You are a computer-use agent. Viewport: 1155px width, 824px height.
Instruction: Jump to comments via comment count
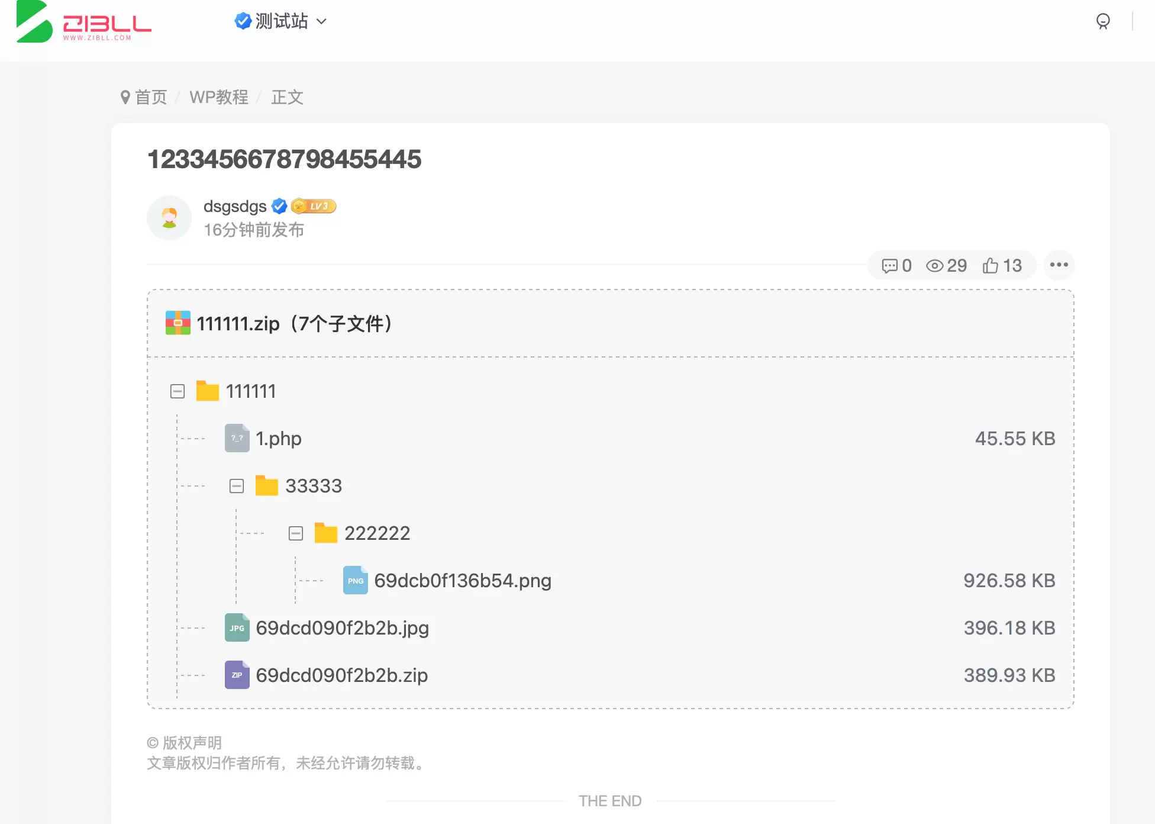tap(897, 265)
